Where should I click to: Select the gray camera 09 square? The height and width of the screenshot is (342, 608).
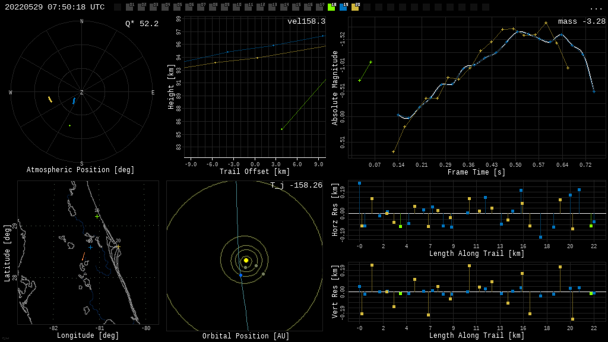pyautogui.click(x=224, y=7)
